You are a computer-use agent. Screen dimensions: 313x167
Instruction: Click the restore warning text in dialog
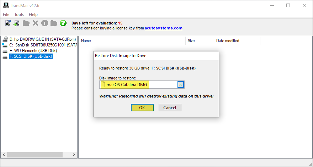(x=156, y=96)
